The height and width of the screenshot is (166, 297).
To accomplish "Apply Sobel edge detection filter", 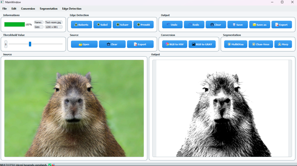I will tap(102, 25).
